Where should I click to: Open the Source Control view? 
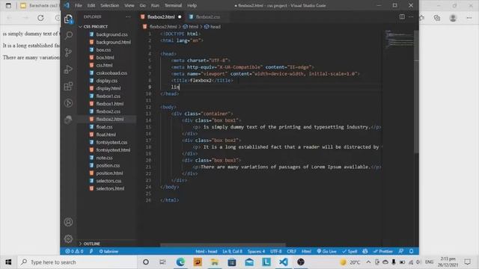tap(68, 52)
